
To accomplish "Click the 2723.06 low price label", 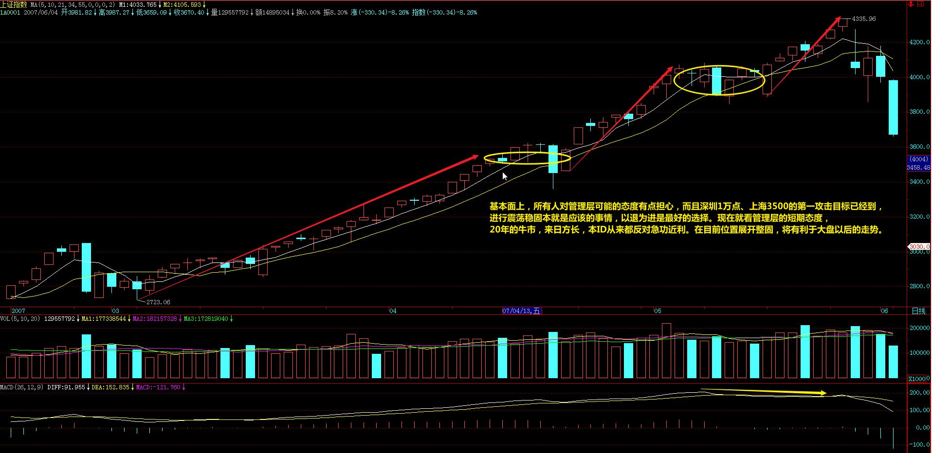I will click(158, 302).
